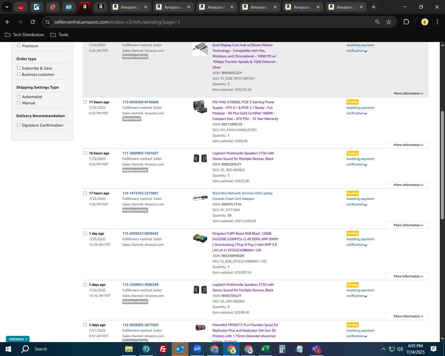Open order 112-2269052-3036249

click(x=140, y=285)
